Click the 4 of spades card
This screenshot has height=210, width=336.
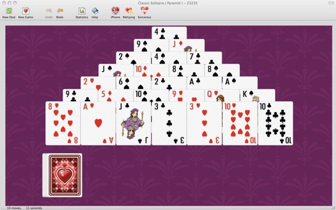tap(169, 58)
